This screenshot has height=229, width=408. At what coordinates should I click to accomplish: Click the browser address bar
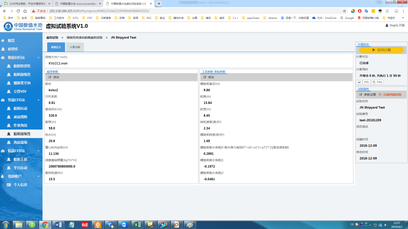point(193,11)
